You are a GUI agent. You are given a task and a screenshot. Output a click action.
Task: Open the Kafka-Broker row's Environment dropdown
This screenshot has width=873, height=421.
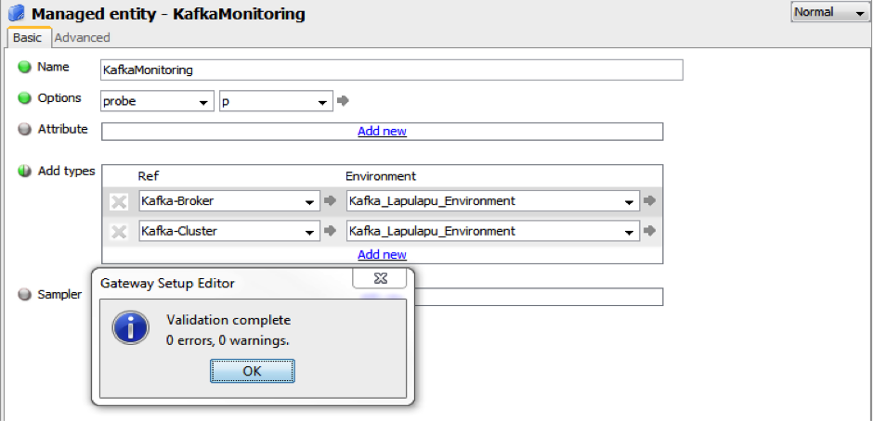click(x=493, y=201)
